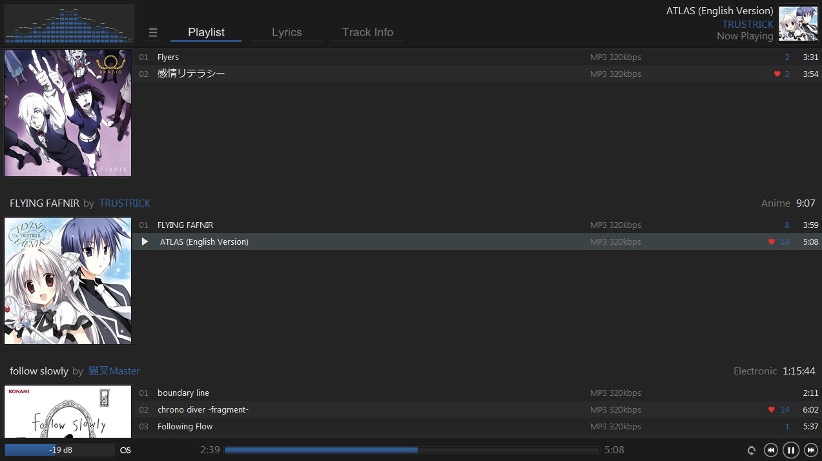Toggle the heart on the ATLAS row
The image size is (822, 461).
coord(771,242)
